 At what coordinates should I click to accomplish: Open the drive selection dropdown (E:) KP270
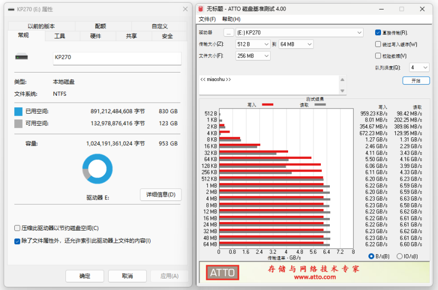pyautogui.click(x=299, y=33)
